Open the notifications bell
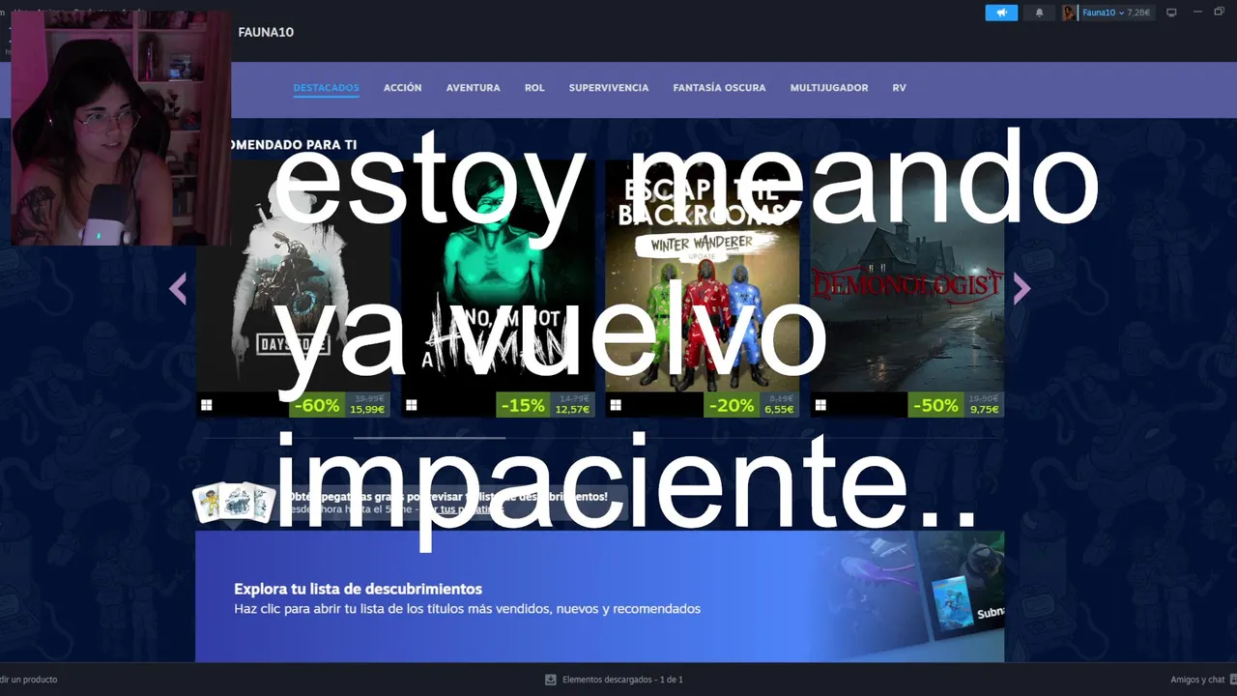Image resolution: width=1237 pixels, height=696 pixels. coord(1040,13)
